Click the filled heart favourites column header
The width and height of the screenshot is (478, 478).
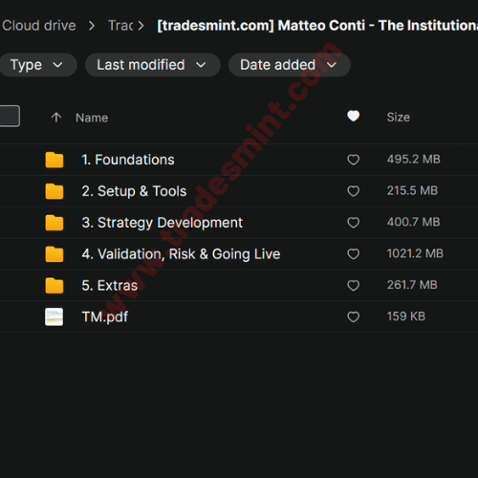coord(353,116)
